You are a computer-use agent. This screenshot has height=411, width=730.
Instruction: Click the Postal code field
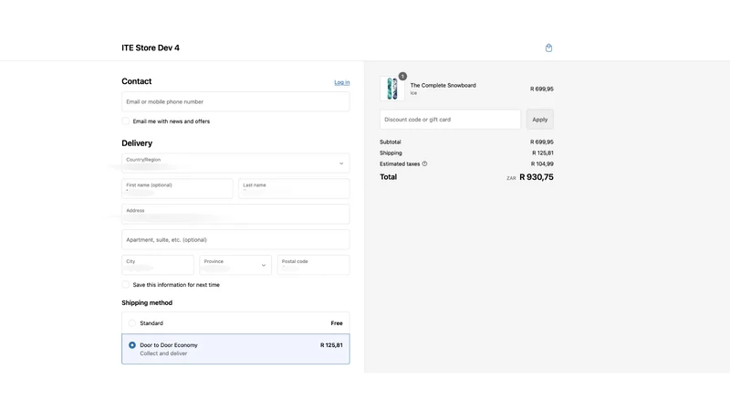(x=313, y=265)
